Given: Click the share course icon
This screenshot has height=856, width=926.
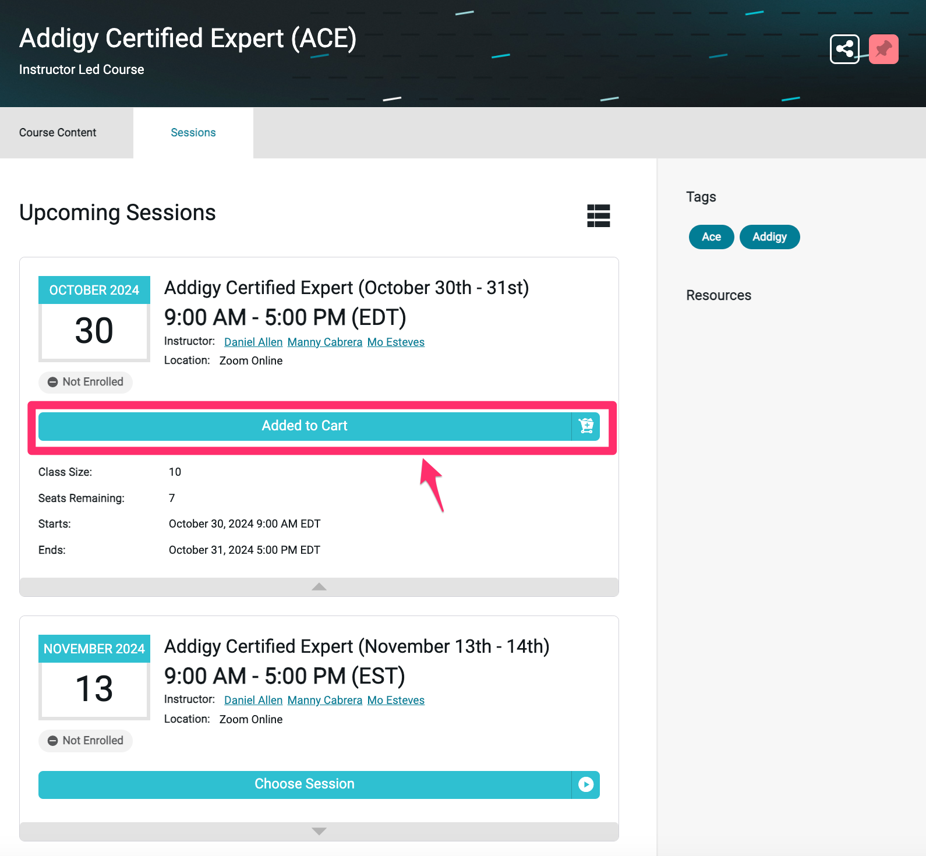Looking at the screenshot, I should pyautogui.click(x=844, y=49).
